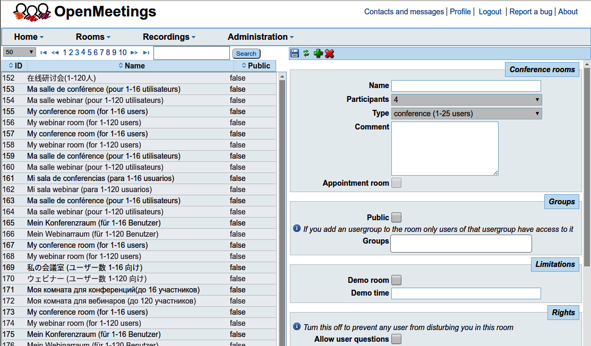Select room 165 Mein Konferenzraum
The width and height of the screenshot is (591, 346).
[x=139, y=223]
